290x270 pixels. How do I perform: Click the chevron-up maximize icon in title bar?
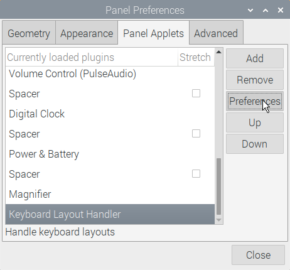tap(266, 10)
